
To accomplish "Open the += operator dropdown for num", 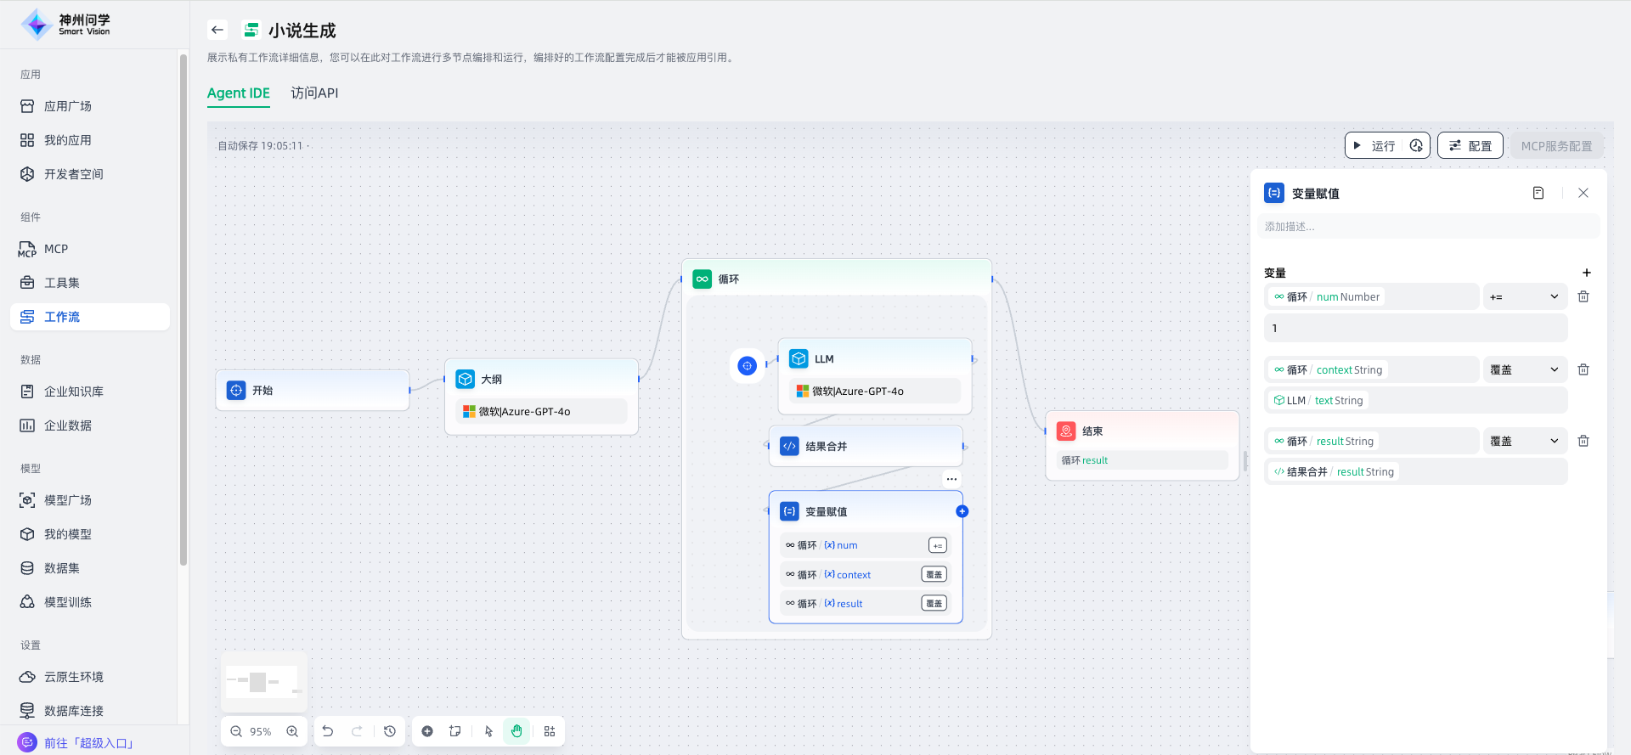I will pyautogui.click(x=1524, y=296).
